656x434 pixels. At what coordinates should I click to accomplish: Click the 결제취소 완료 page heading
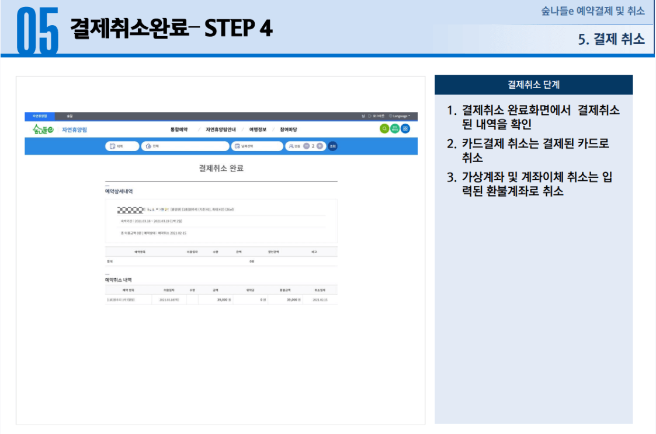click(x=221, y=168)
